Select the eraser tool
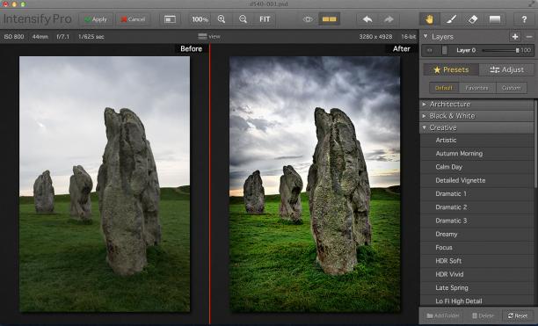This screenshot has width=538, height=326. click(473, 19)
